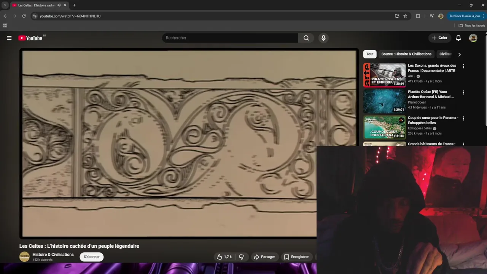Go to the YouTube home logo

(30, 38)
